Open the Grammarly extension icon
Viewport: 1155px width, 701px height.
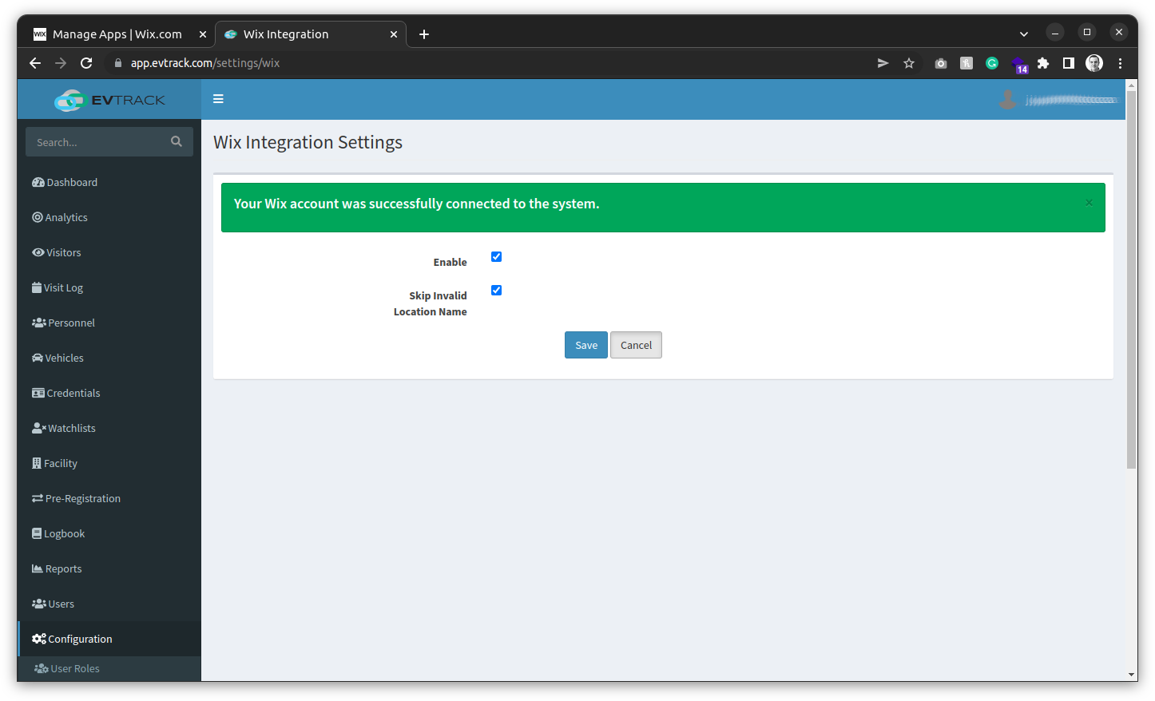[x=992, y=63]
